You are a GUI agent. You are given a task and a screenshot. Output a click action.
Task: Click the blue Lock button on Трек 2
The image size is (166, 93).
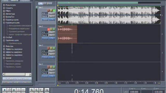[45, 38]
